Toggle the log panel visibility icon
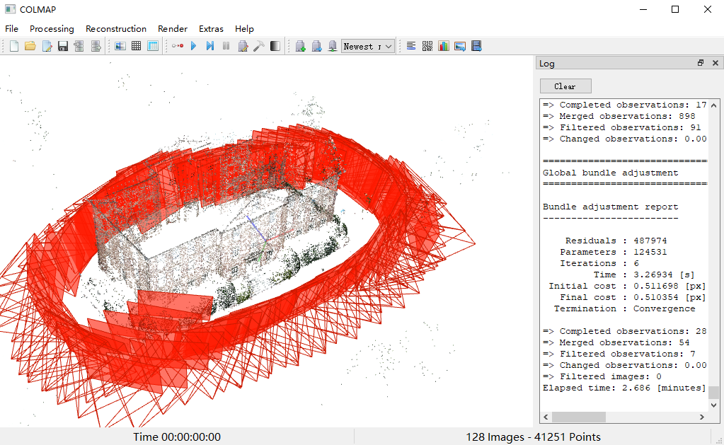The height and width of the screenshot is (445, 724). point(411,46)
